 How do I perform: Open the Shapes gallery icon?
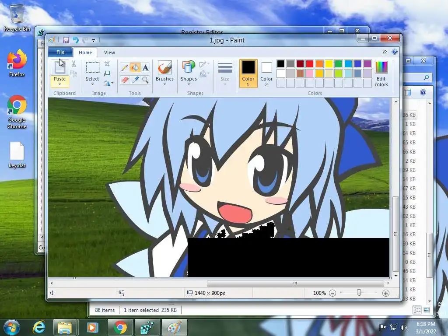pos(189,68)
